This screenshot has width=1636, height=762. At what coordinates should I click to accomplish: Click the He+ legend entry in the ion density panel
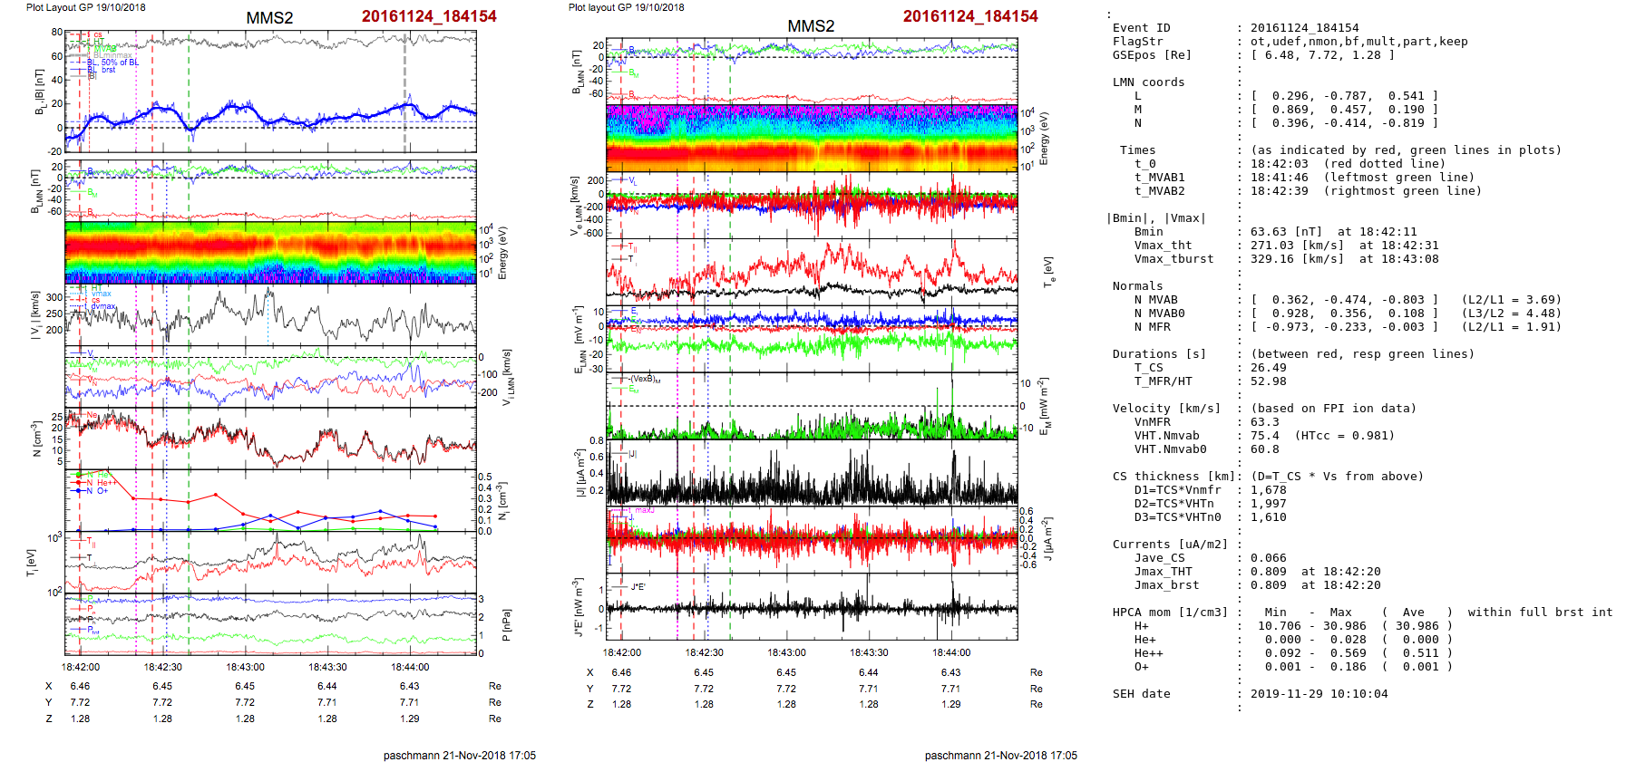pyautogui.click(x=103, y=483)
